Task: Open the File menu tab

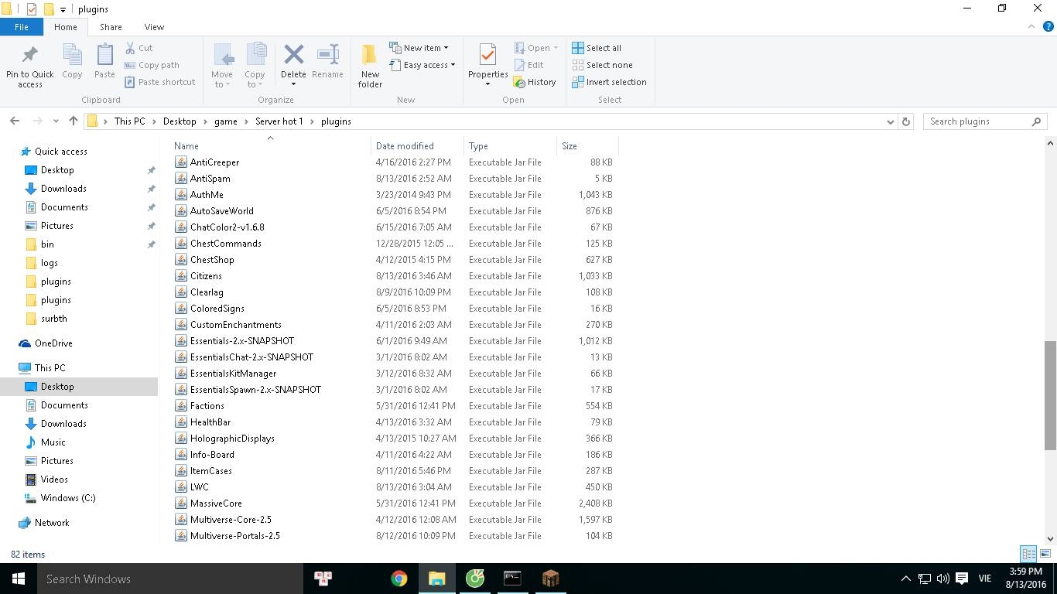Action: coord(22,27)
